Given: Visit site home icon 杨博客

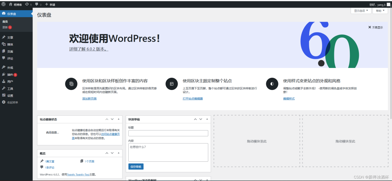Looking at the screenshot, I should tap(11, 5).
